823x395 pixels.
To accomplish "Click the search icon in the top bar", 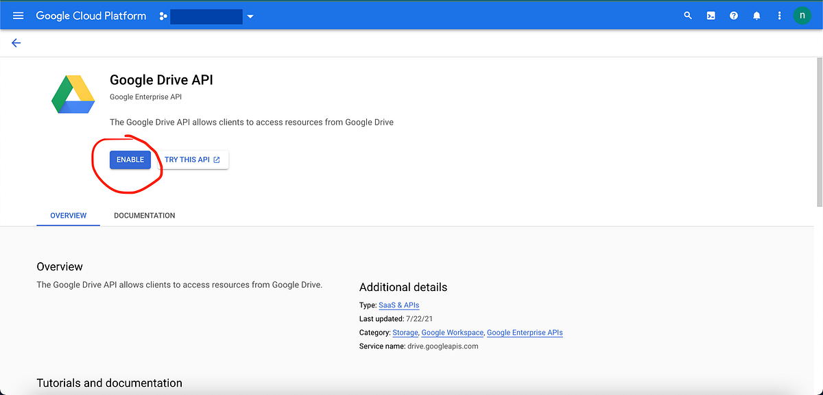I will [688, 15].
